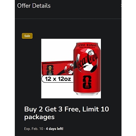Click the ZERO SUGAR text atop the can
Image resolution: width=136 pixels, height=136 pixels.
click(x=87, y=45)
